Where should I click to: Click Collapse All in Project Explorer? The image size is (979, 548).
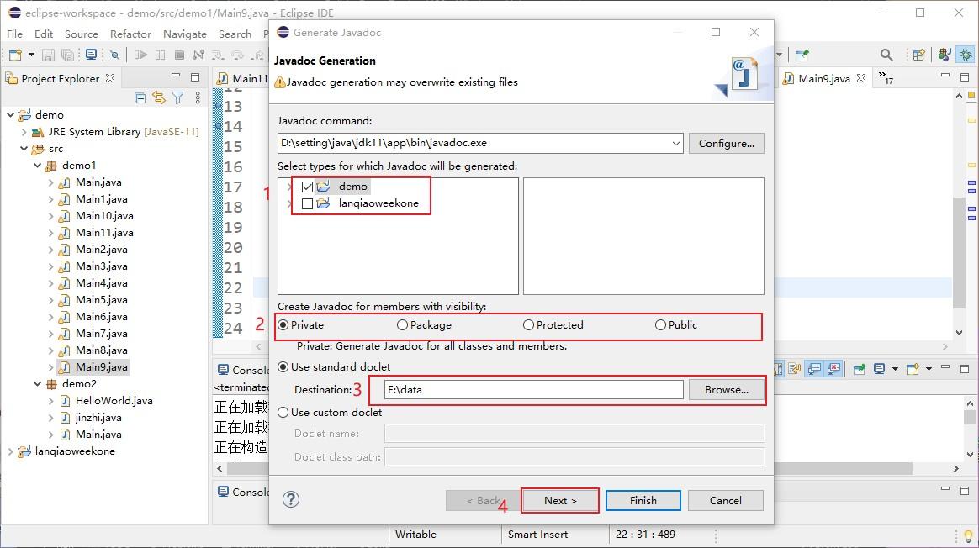point(140,98)
